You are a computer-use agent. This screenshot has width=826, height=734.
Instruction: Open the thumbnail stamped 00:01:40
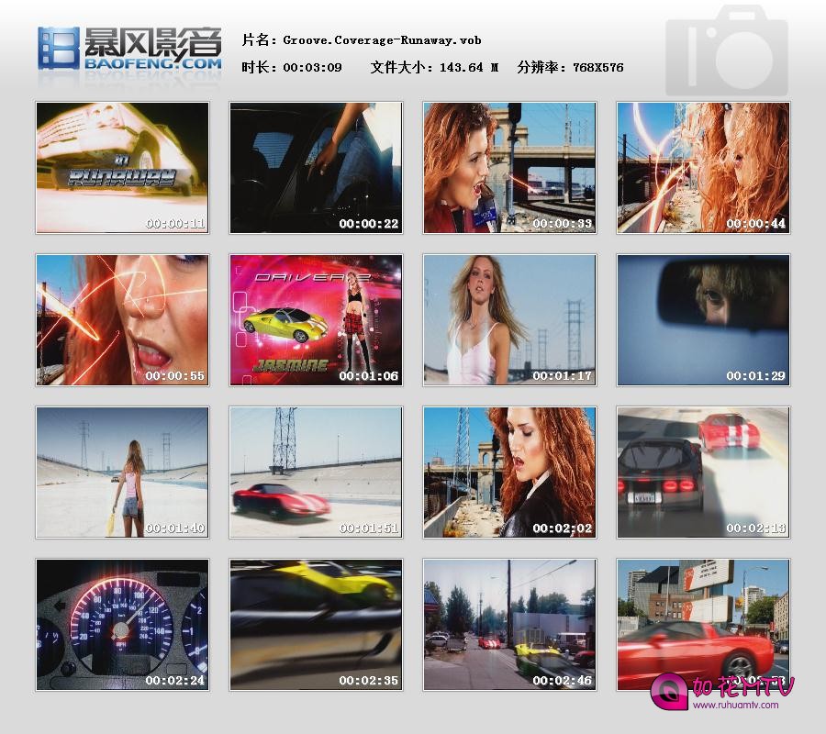click(x=122, y=473)
